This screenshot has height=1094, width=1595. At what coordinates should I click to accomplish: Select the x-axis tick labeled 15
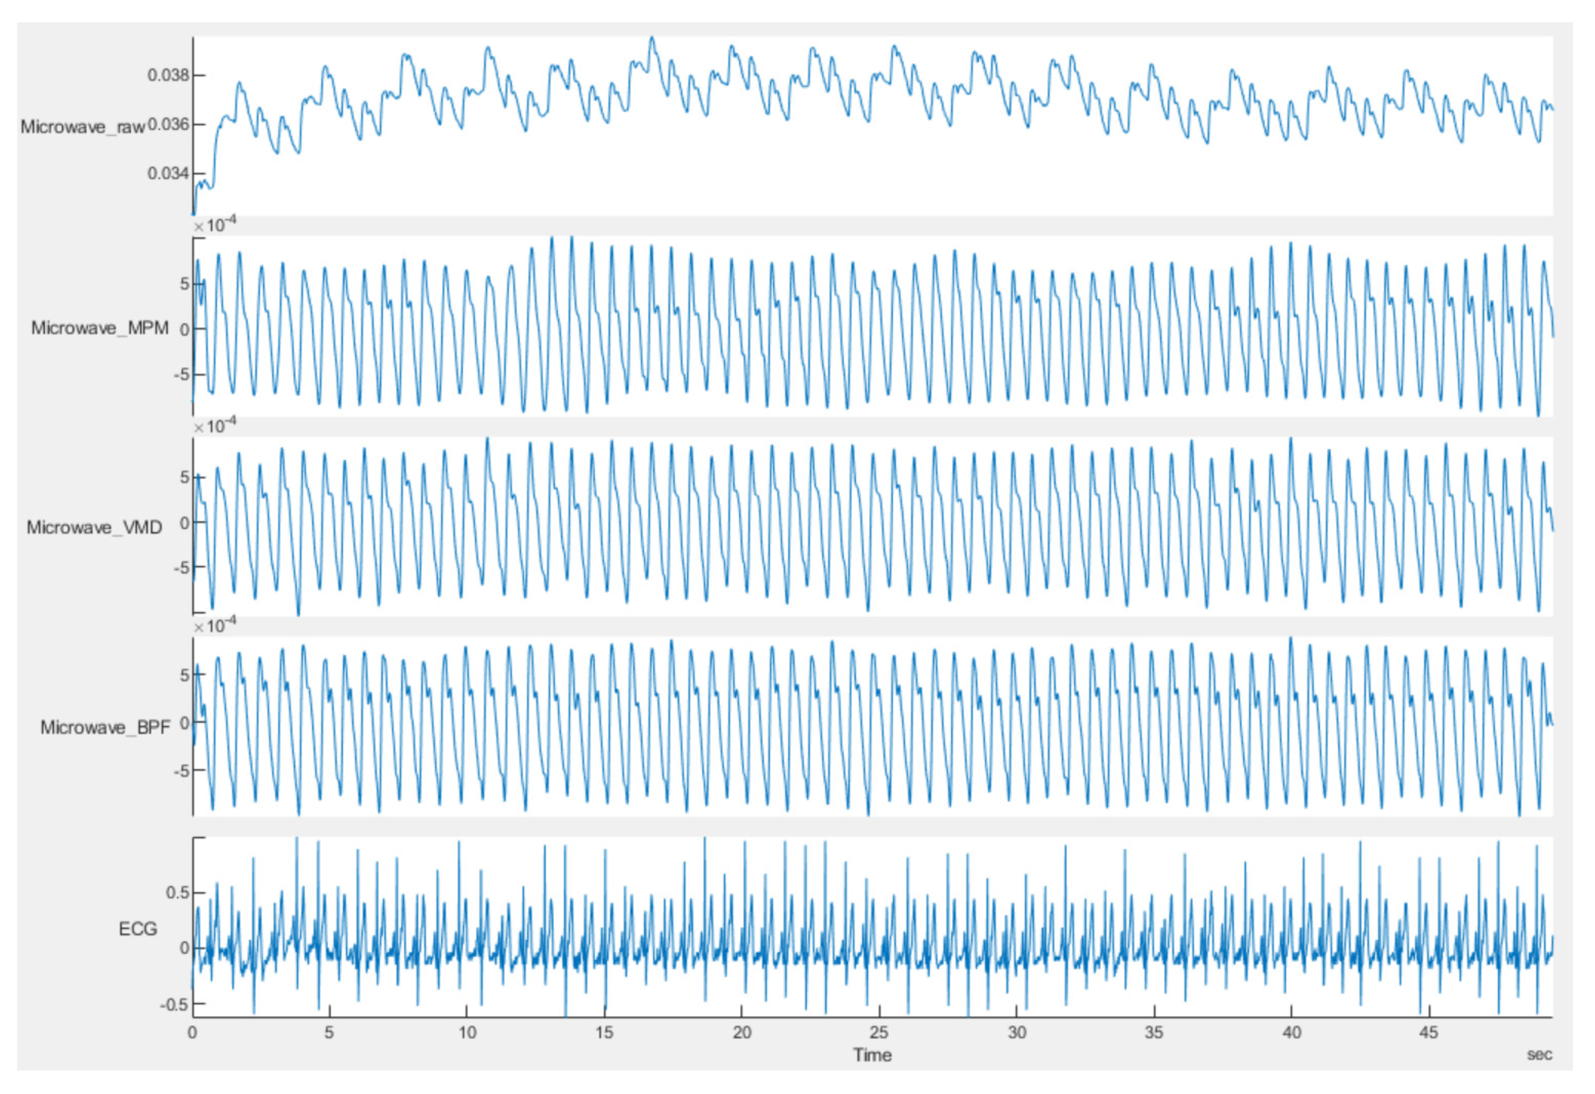tap(604, 1032)
